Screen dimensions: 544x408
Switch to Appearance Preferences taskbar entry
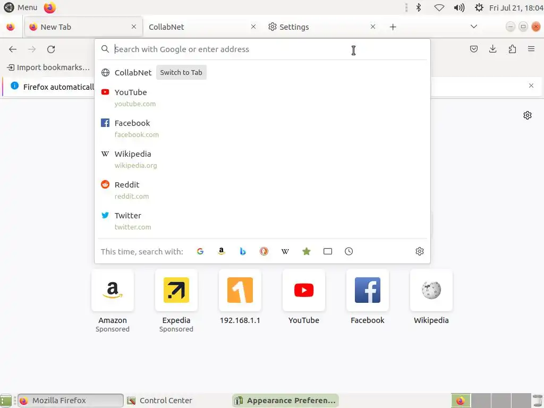click(x=285, y=401)
